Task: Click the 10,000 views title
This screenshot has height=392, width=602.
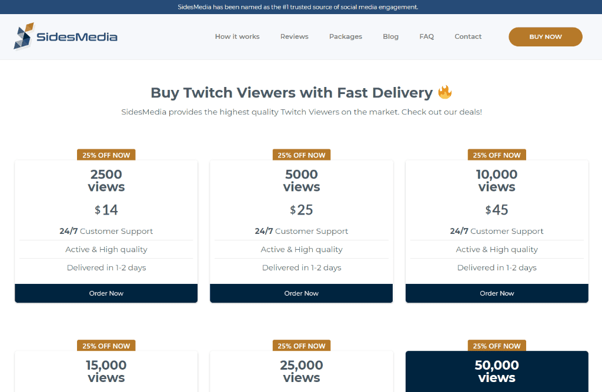Action: click(497, 180)
